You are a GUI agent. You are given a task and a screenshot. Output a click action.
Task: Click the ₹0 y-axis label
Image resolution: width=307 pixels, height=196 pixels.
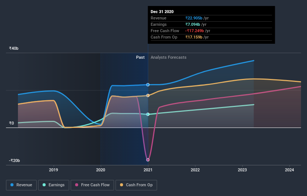[x=12, y=123]
